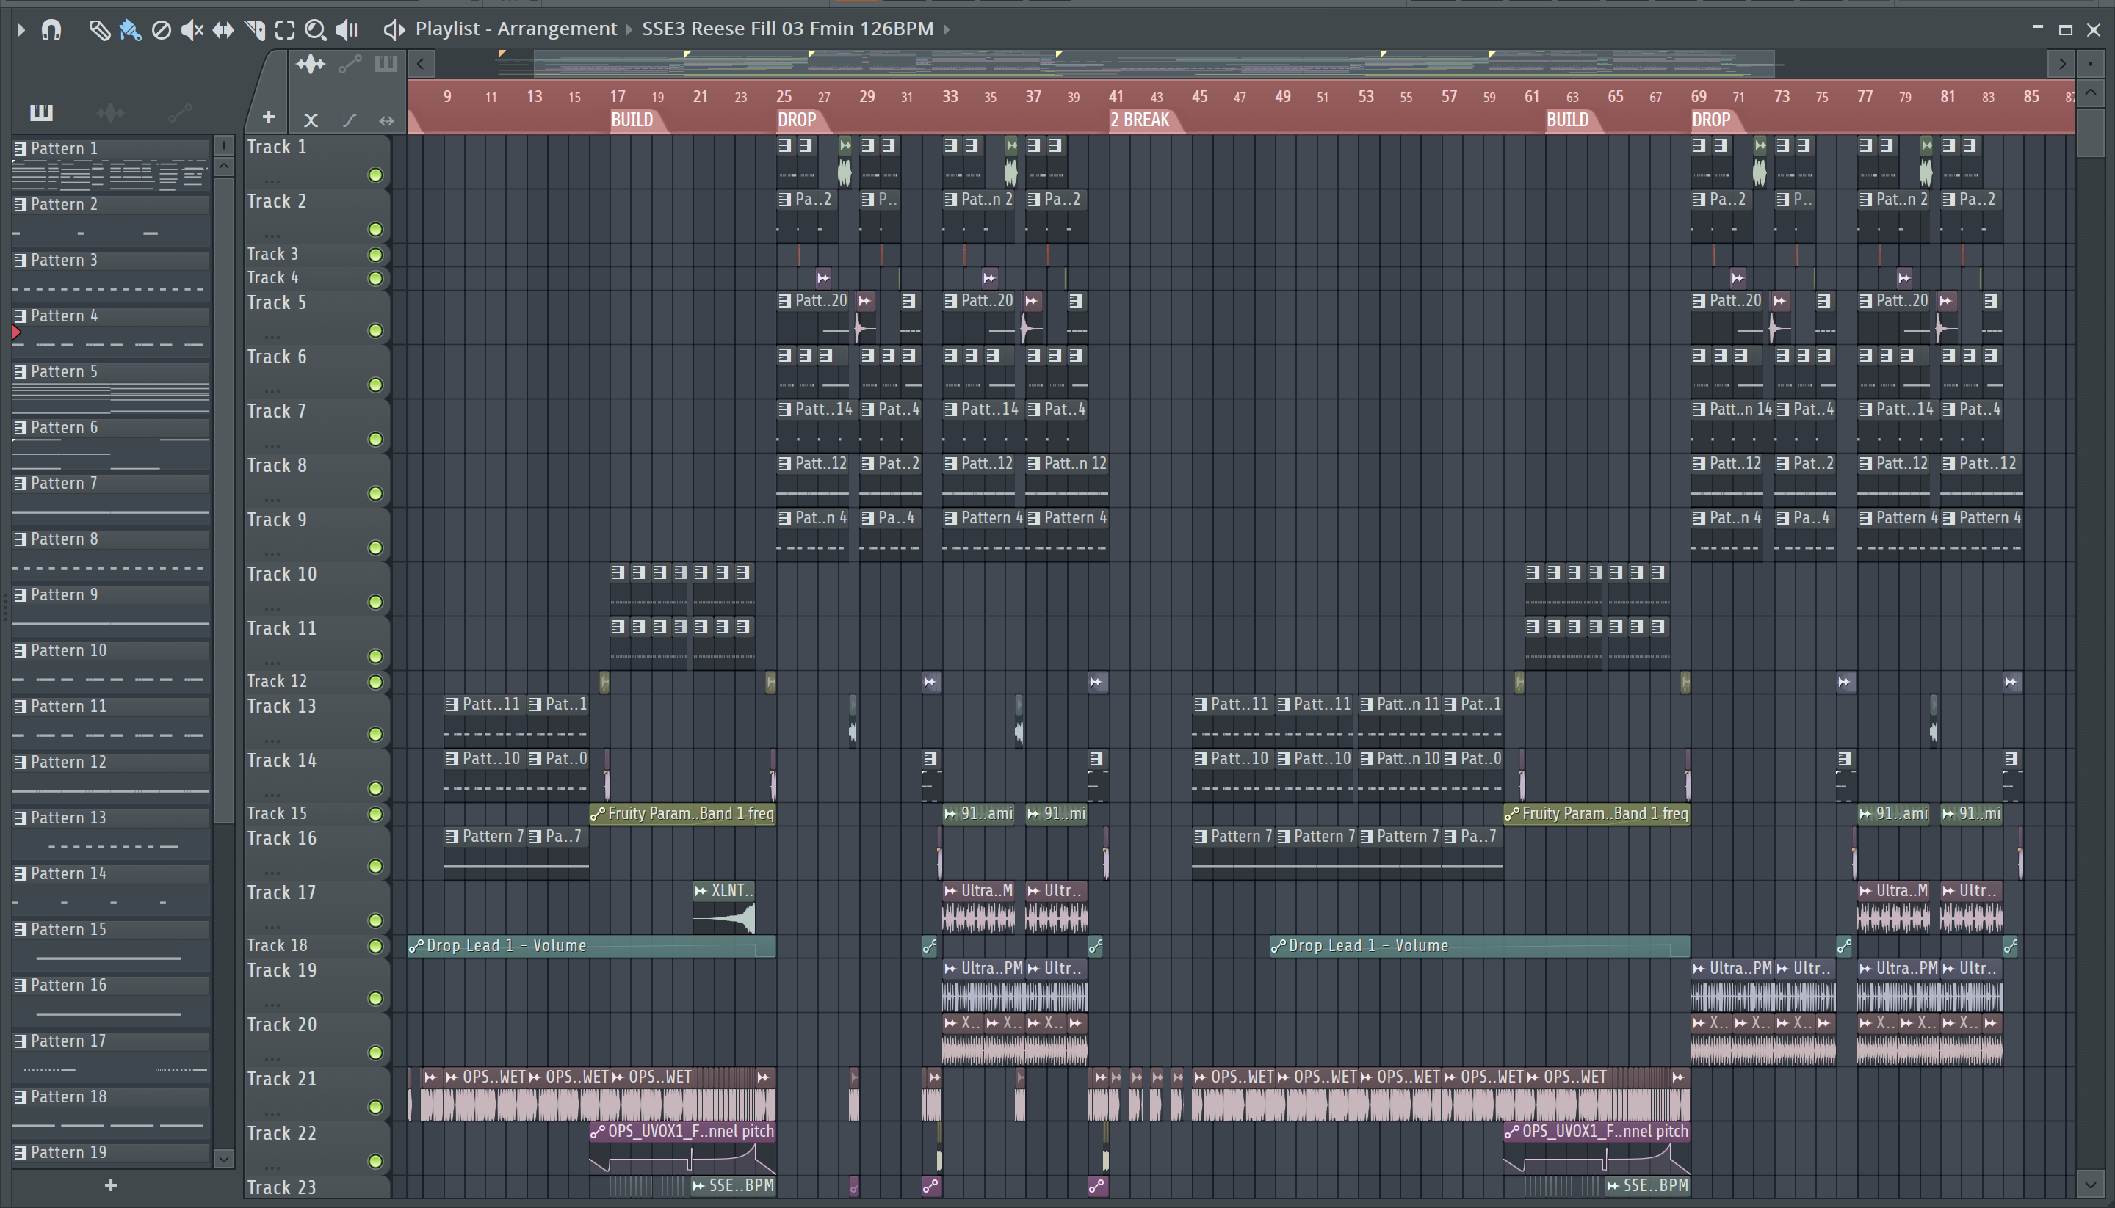This screenshot has height=1208, width=2115.
Task: Select the Draw pencil tool
Action: click(99, 30)
